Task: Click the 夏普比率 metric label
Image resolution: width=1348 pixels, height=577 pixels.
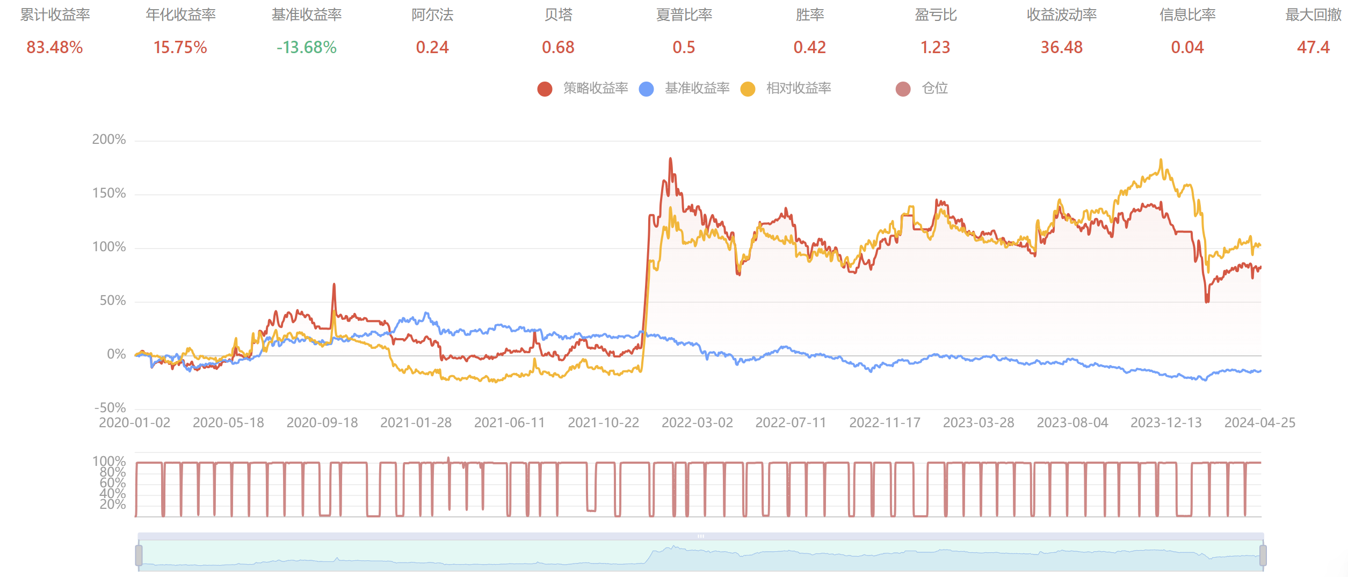Action: click(684, 15)
